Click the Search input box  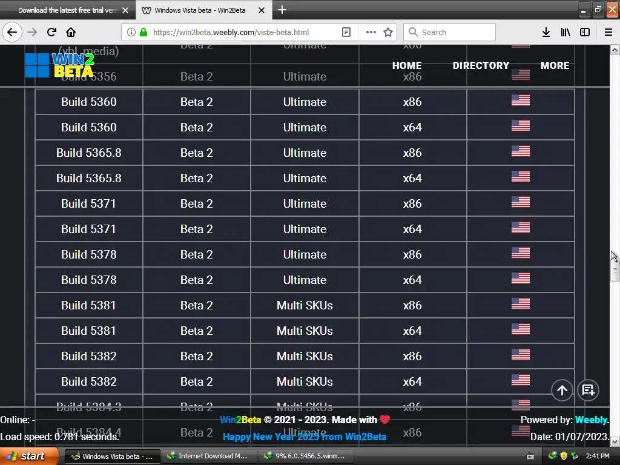pyautogui.click(x=450, y=32)
